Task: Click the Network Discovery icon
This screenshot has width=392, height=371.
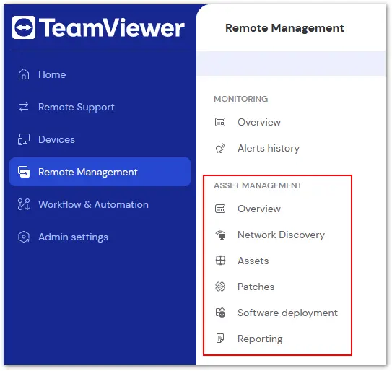Action: (220, 235)
